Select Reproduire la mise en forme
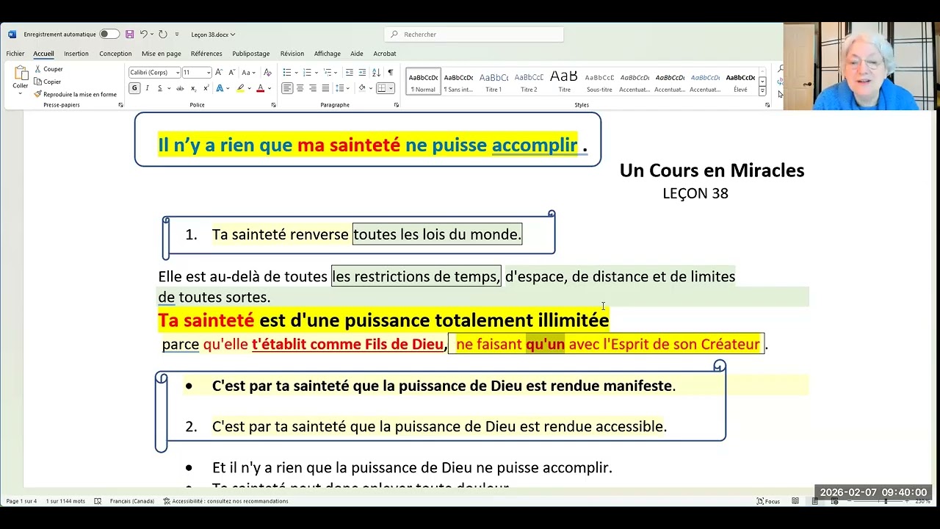The image size is (940, 529). 76,94
